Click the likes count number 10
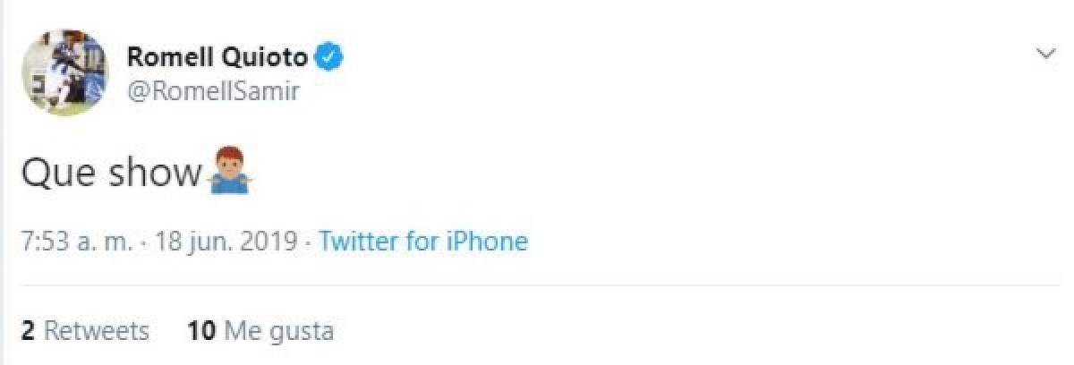The height and width of the screenshot is (365, 1074). click(202, 332)
